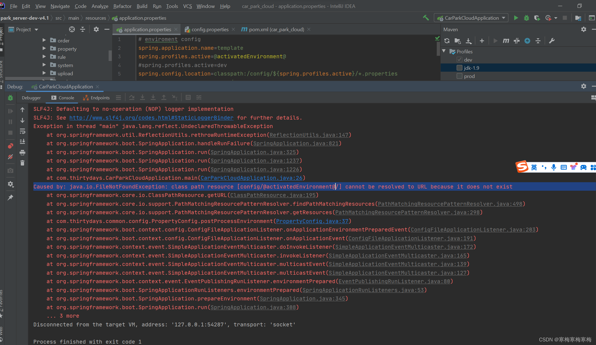Check the prod Maven profile
The width and height of the screenshot is (596, 345).
pyautogui.click(x=459, y=76)
